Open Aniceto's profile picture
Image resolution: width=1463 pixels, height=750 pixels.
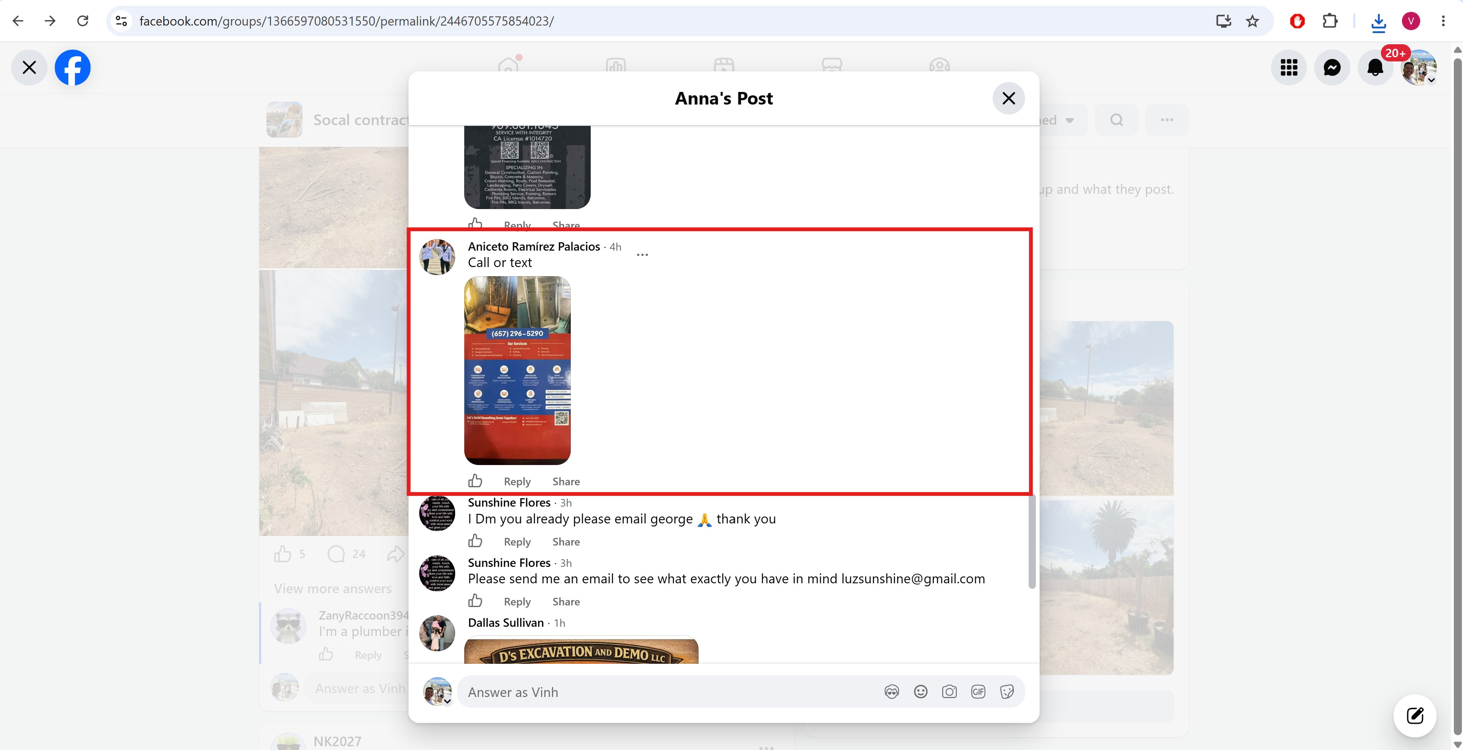[x=437, y=257]
